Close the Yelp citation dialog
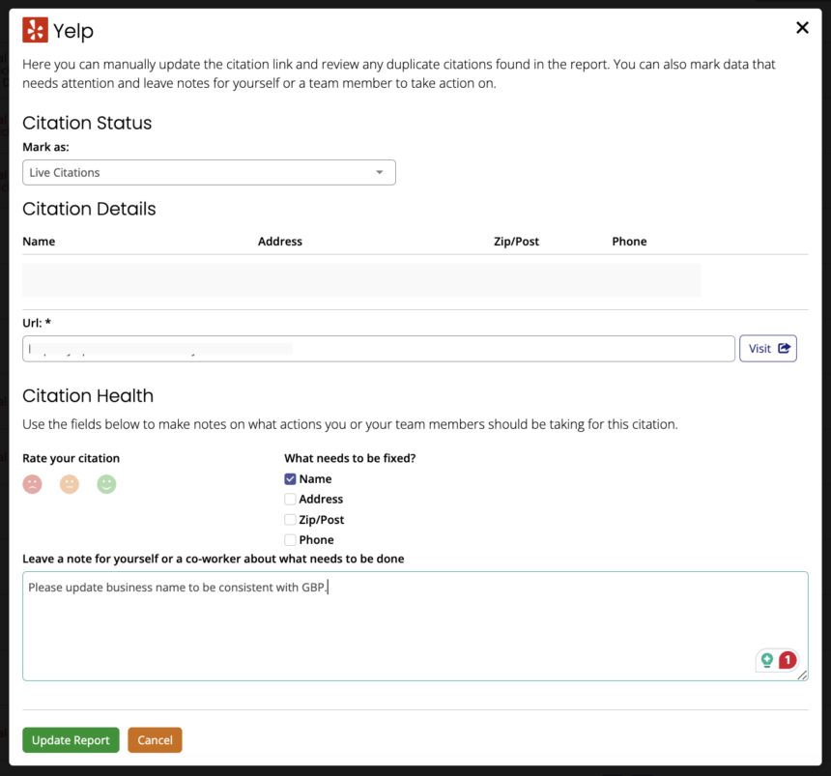 coord(802,27)
